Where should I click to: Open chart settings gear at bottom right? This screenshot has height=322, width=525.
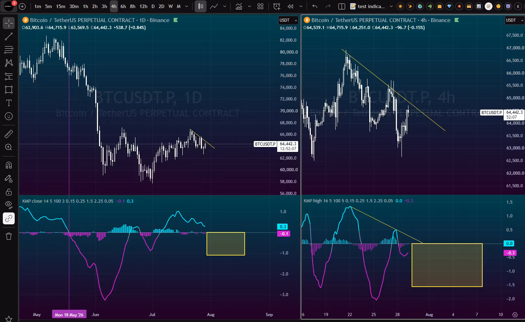[x=515, y=315]
